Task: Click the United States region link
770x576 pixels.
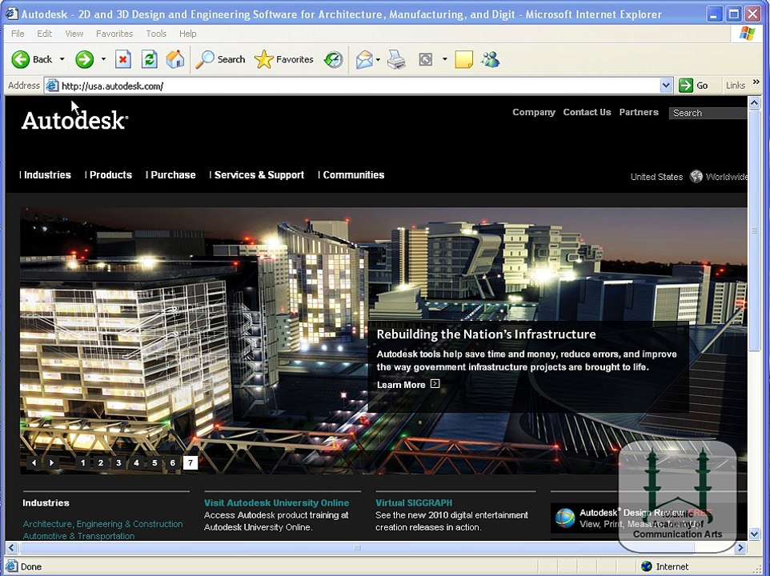Action: click(656, 177)
